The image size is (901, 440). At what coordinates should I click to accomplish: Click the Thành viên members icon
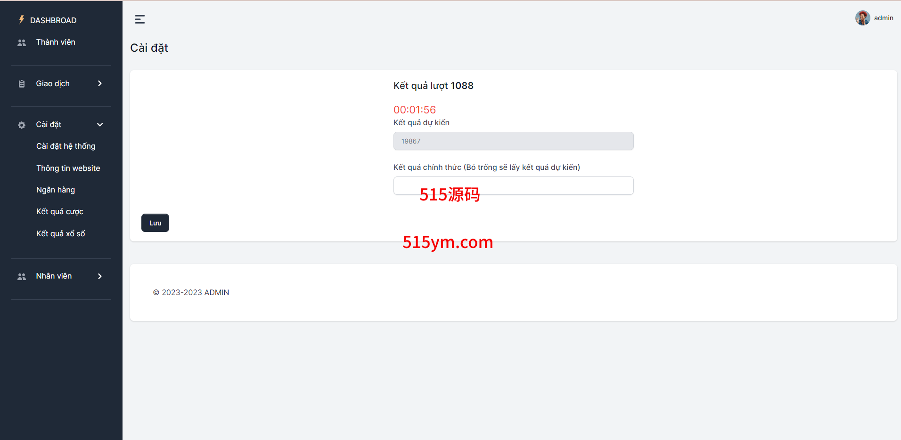pyautogui.click(x=22, y=43)
